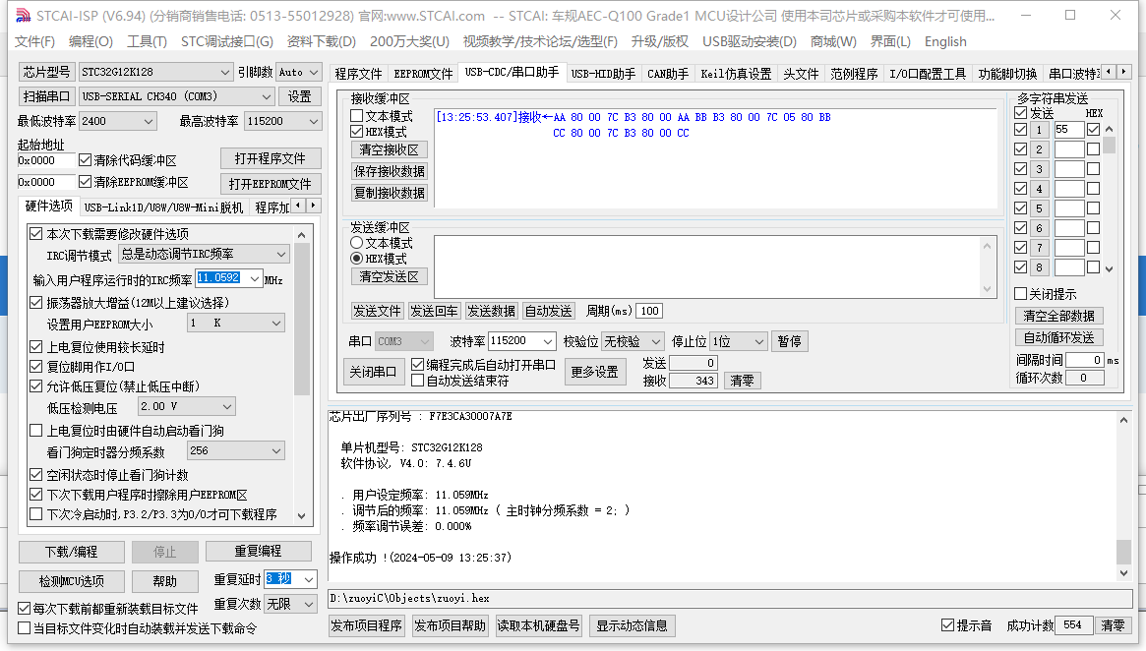Screen dimensions: 1146x651
Task: Click multi-string row 1 field containing 55
Action: click(1068, 130)
